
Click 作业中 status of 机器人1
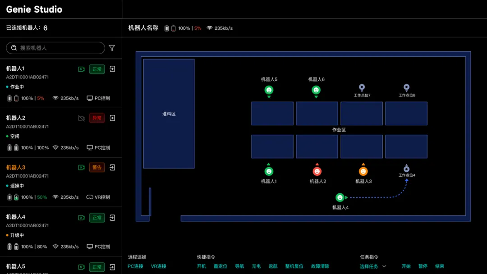click(x=15, y=87)
